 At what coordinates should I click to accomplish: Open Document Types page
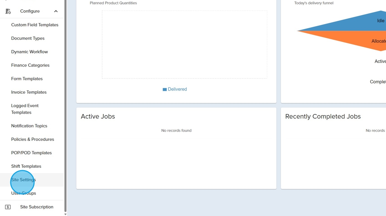pyautogui.click(x=28, y=38)
